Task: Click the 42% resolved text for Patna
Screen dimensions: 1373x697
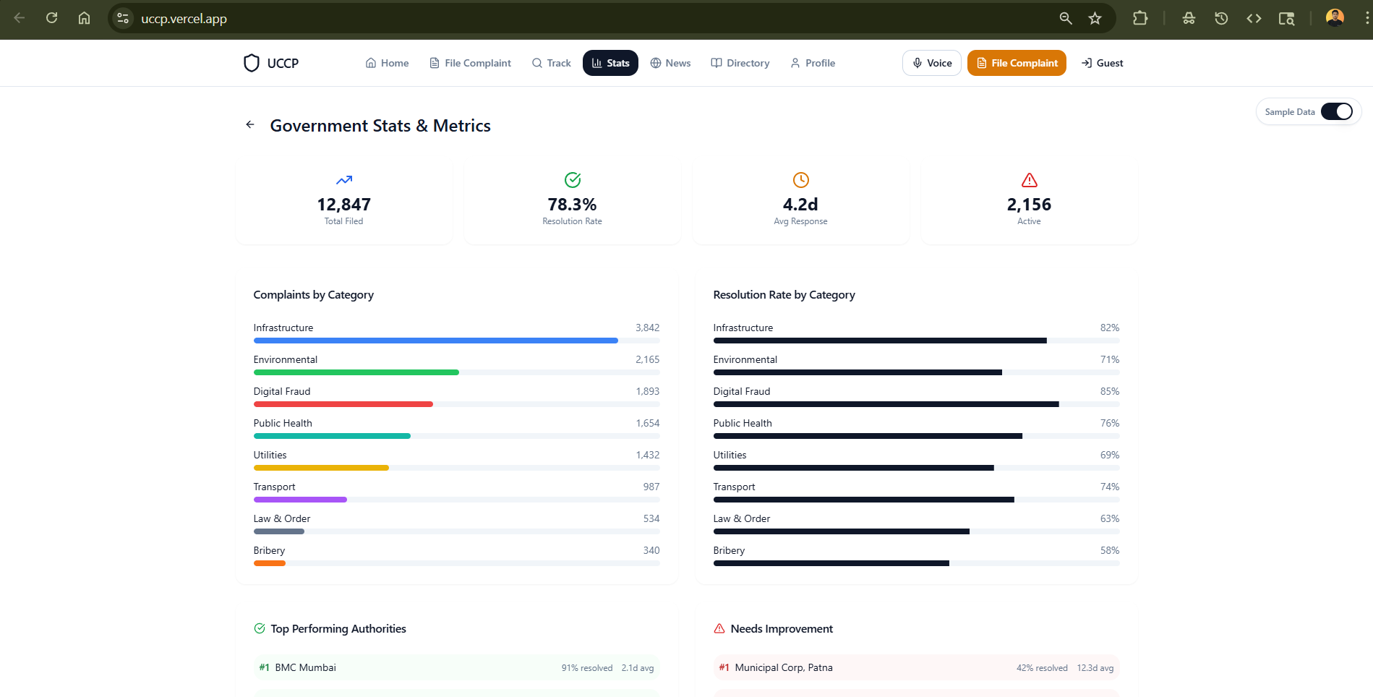Action: pyautogui.click(x=1042, y=668)
